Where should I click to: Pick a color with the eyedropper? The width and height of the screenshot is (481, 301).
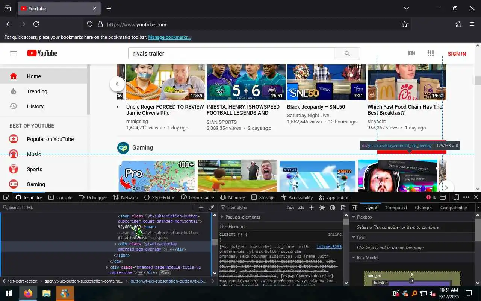(x=212, y=208)
